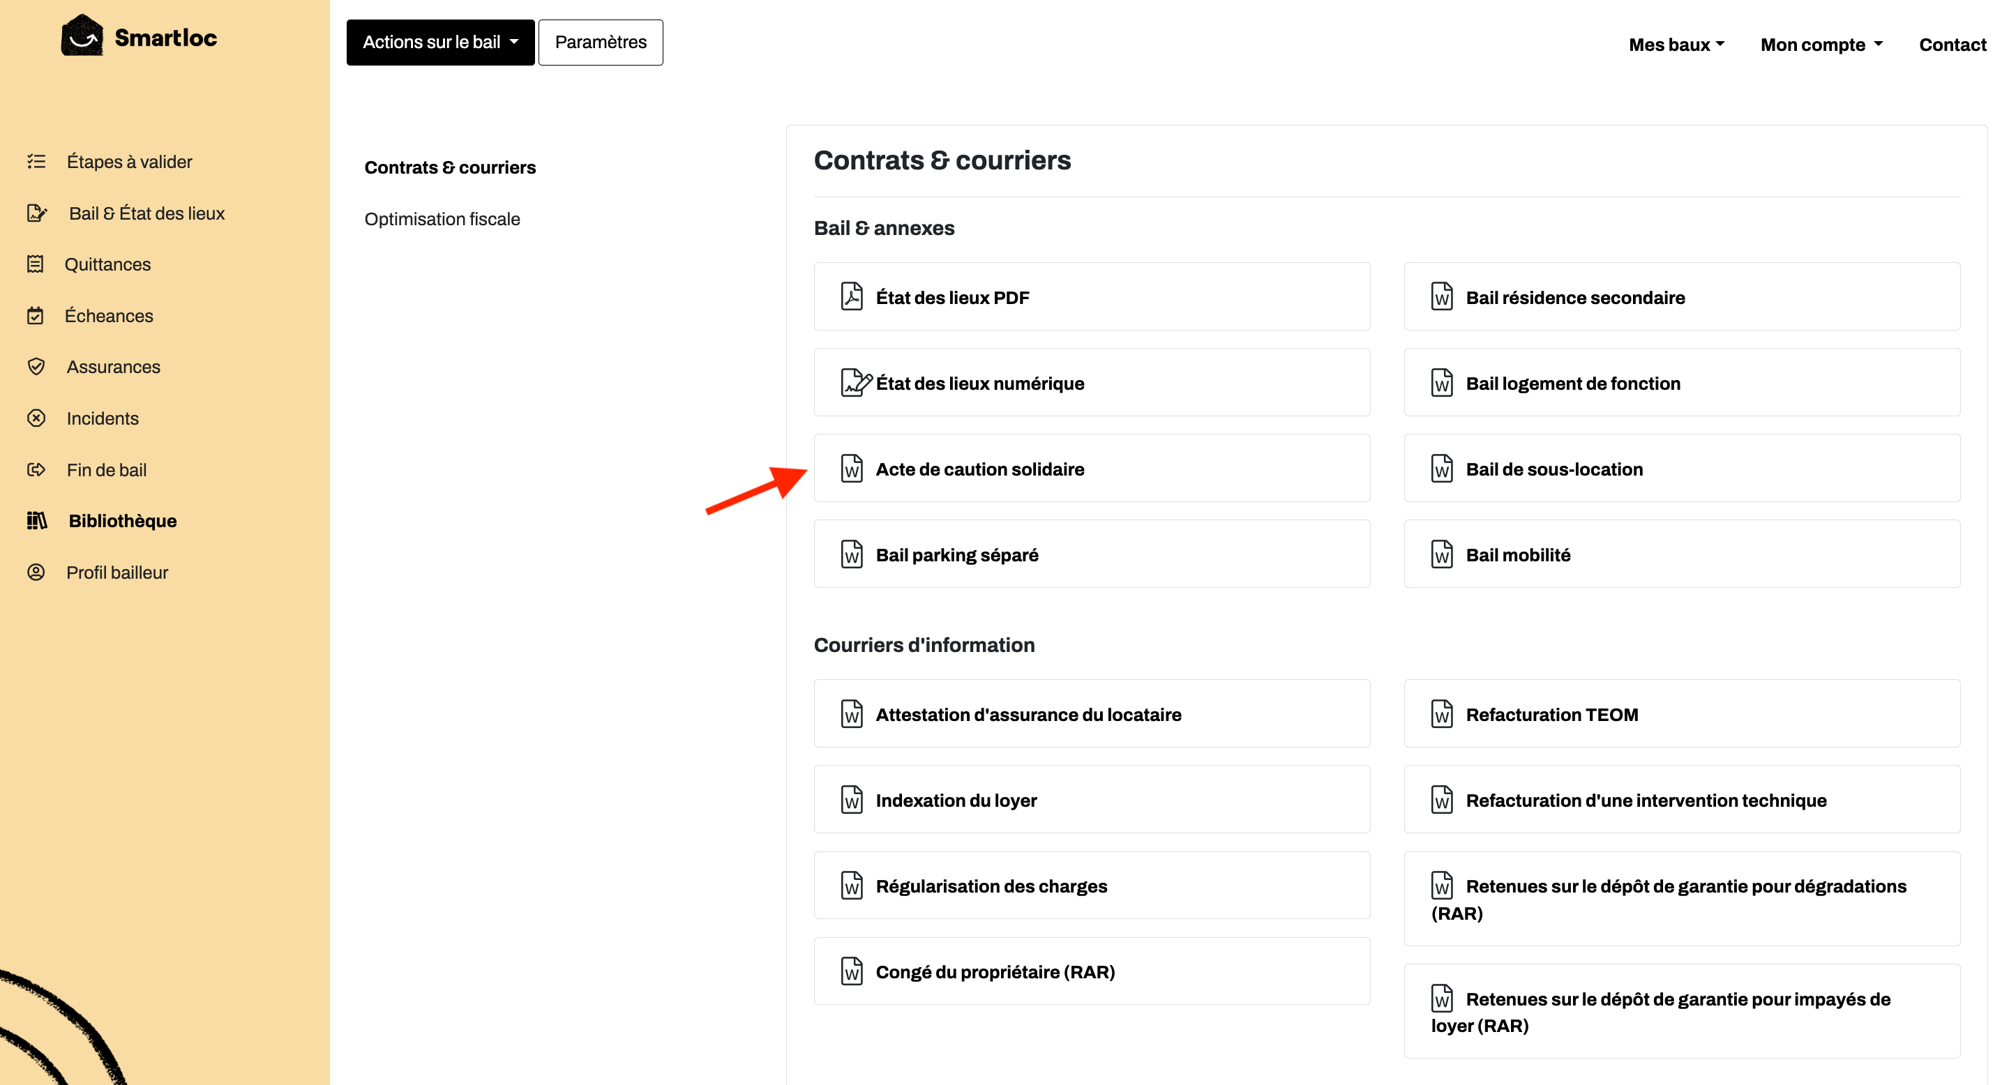Select the Contrats & courriers submenu tab
This screenshot has width=2009, height=1085.
(450, 167)
